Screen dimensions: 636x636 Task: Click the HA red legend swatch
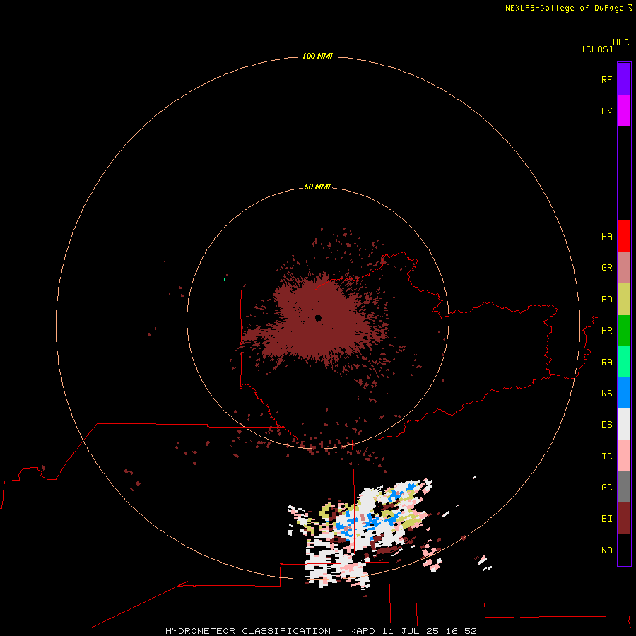tap(624, 236)
